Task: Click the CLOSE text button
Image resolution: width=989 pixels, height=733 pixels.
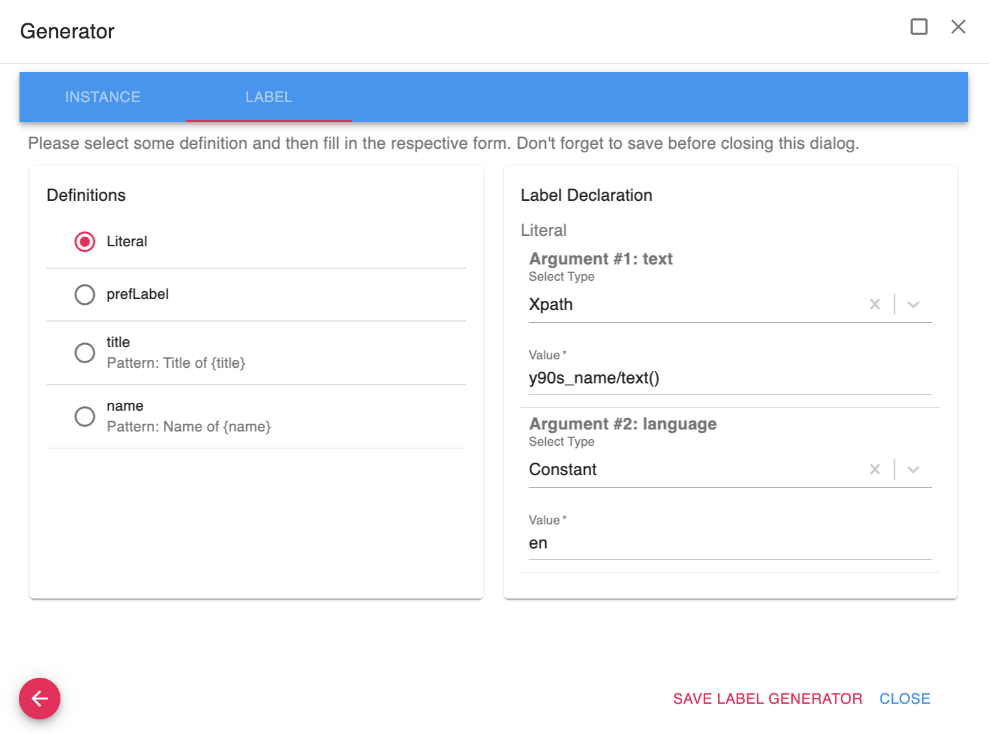Action: pos(905,699)
